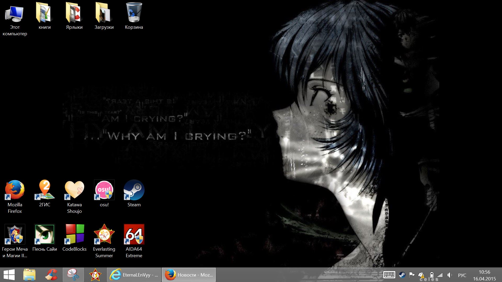Select the 2ГИС map shortcut
Screen dimensions: 502x282
pos(44,190)
